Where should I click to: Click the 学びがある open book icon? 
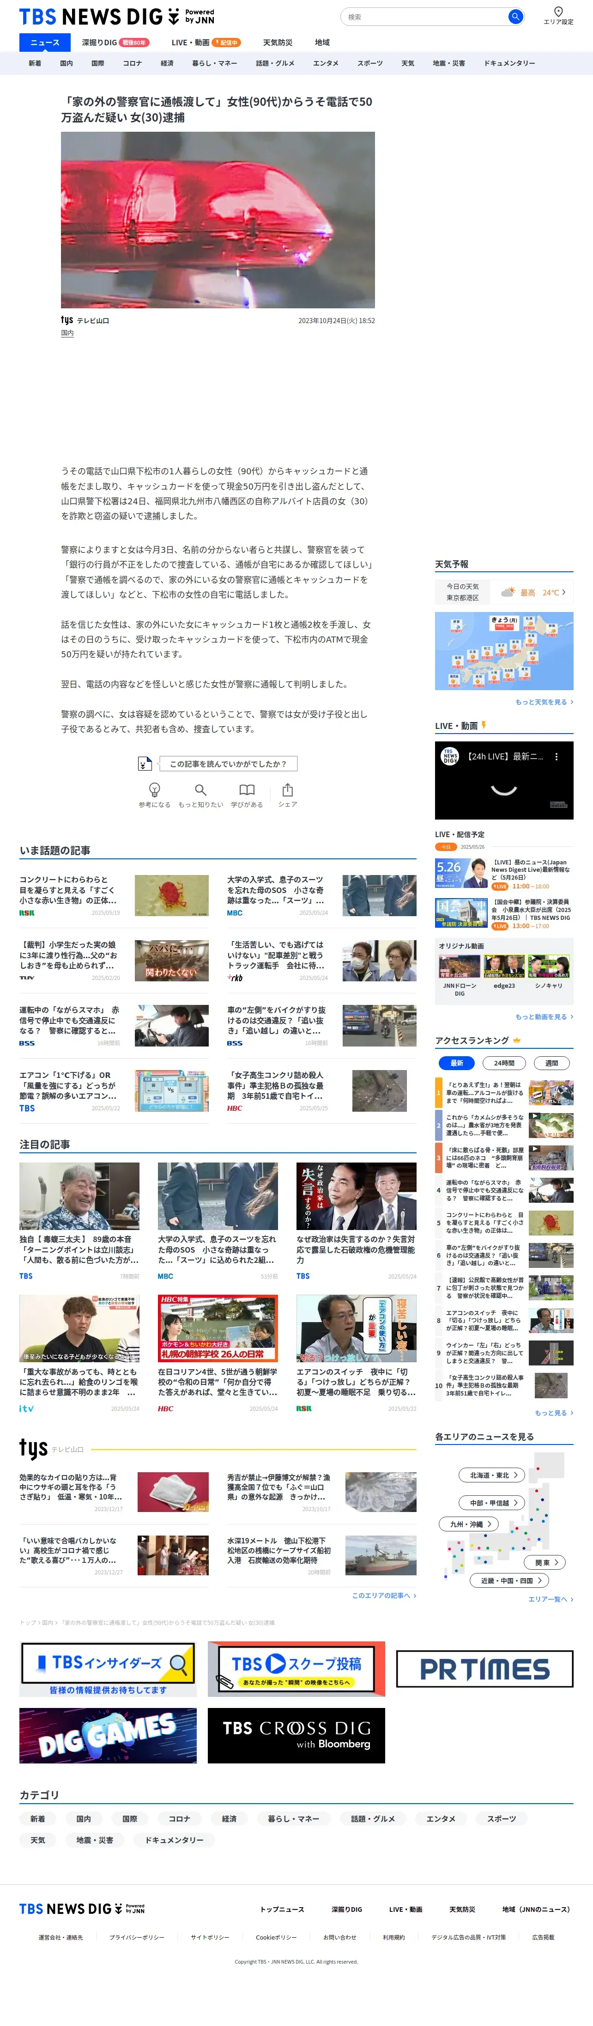point(247,790)
